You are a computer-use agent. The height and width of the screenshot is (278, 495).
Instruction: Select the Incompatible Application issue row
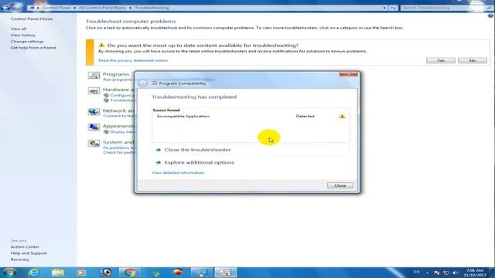point(251,117)
